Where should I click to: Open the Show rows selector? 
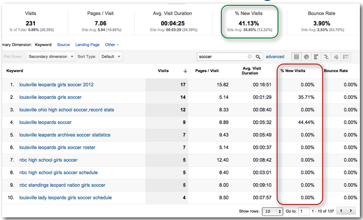272,211
